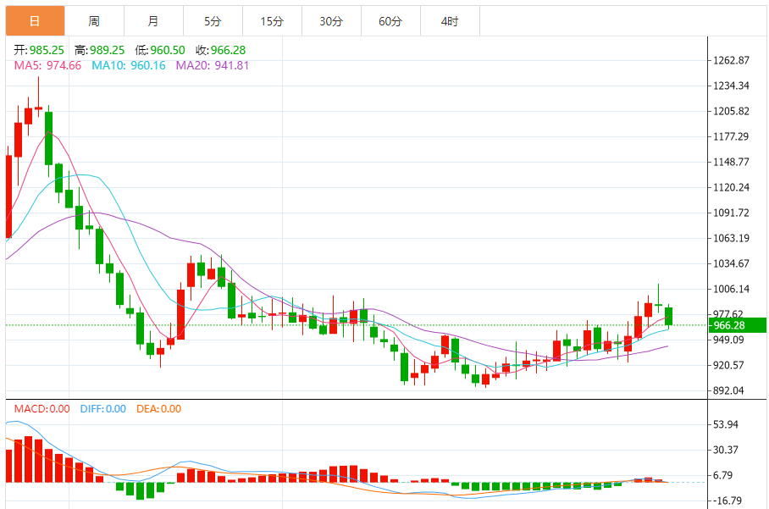Switch to the 月 monthly tab
The image size is (769, 509).
[x=153, y=21]
